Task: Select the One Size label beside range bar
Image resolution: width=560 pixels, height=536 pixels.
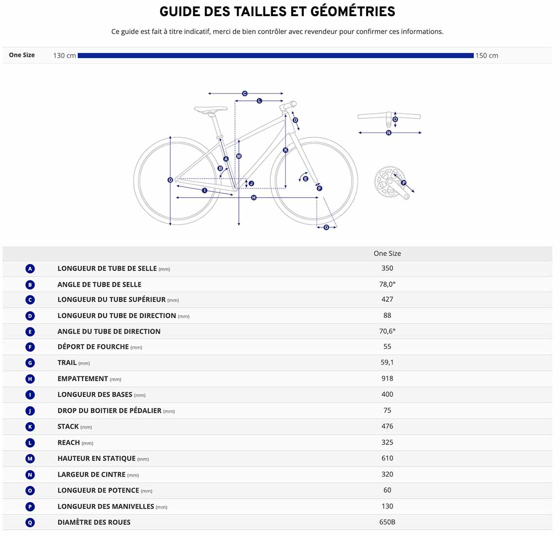Action: (x=22, y=55)
